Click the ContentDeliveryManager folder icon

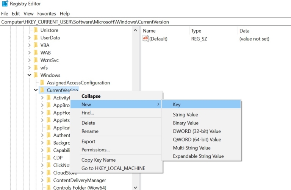49,180
